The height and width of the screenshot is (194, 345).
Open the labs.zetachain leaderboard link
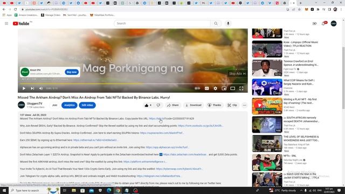point(185,155)
